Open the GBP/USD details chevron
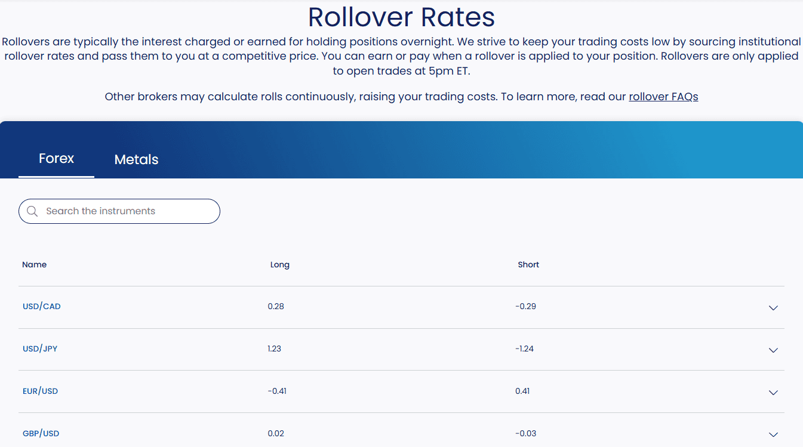803x447 pixels. [773, 435]
